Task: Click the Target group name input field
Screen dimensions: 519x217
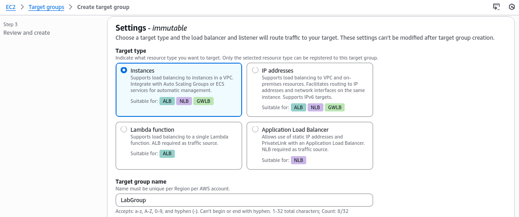Action: pyautogui.click(x=244, y=200)
